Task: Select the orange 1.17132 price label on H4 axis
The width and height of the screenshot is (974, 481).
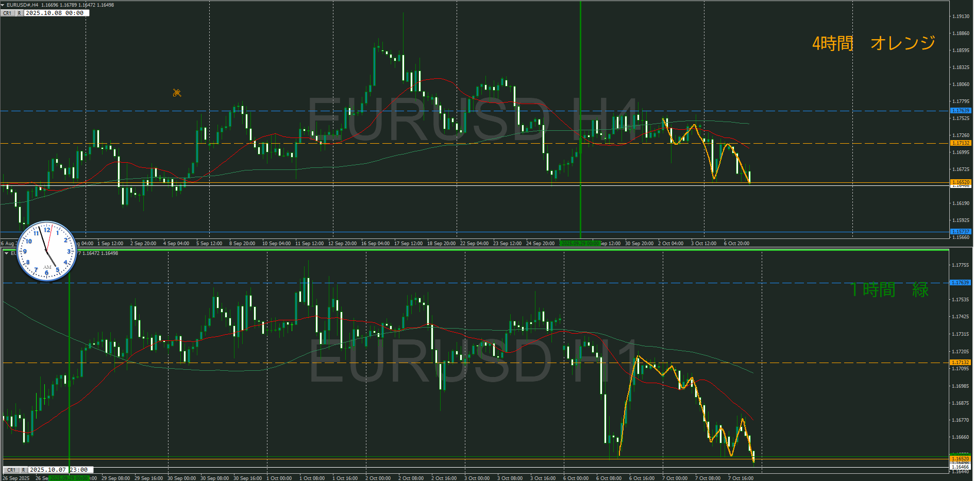Action: pyautogui.click(x=960, y=143)
